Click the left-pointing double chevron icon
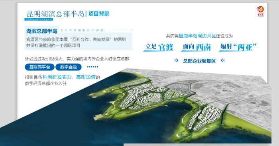279x146 pixels. [x=223, y=60]
